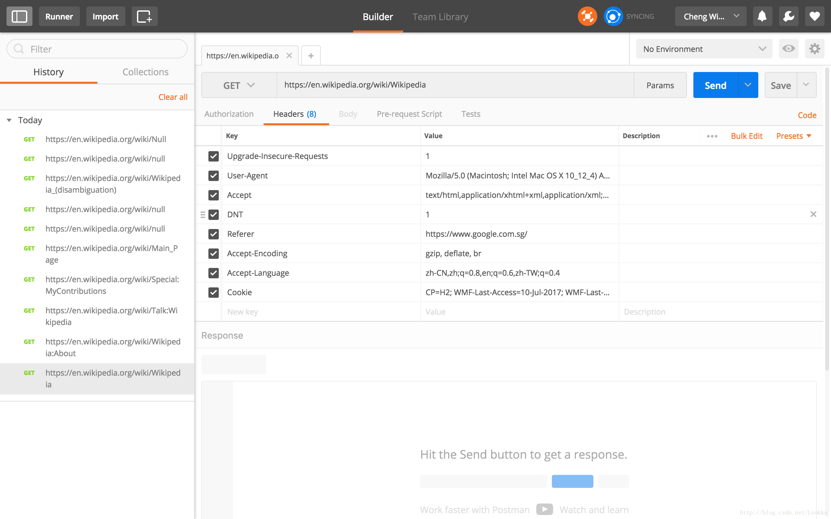
Task: Switch to the Team Library tab
Action: [x=440, y=17]
